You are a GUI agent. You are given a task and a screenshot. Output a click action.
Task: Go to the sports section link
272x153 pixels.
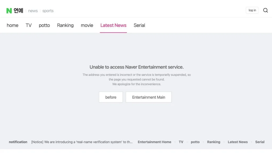click(x=48, y=11)
